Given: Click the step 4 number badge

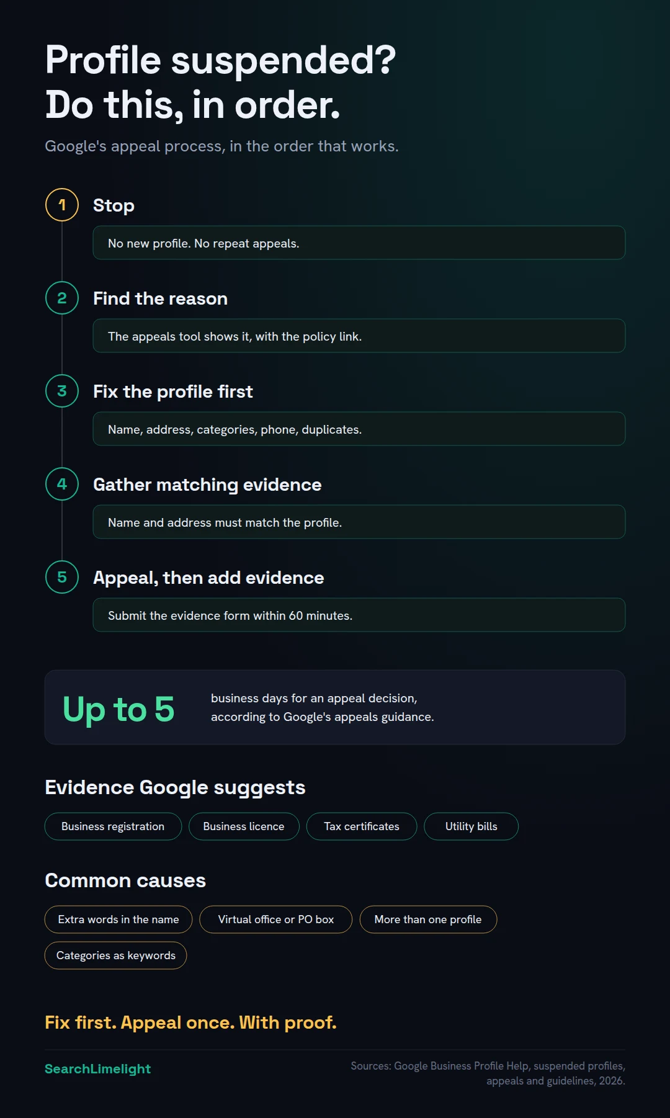Looking at the screenshot, I should point(62,484).
